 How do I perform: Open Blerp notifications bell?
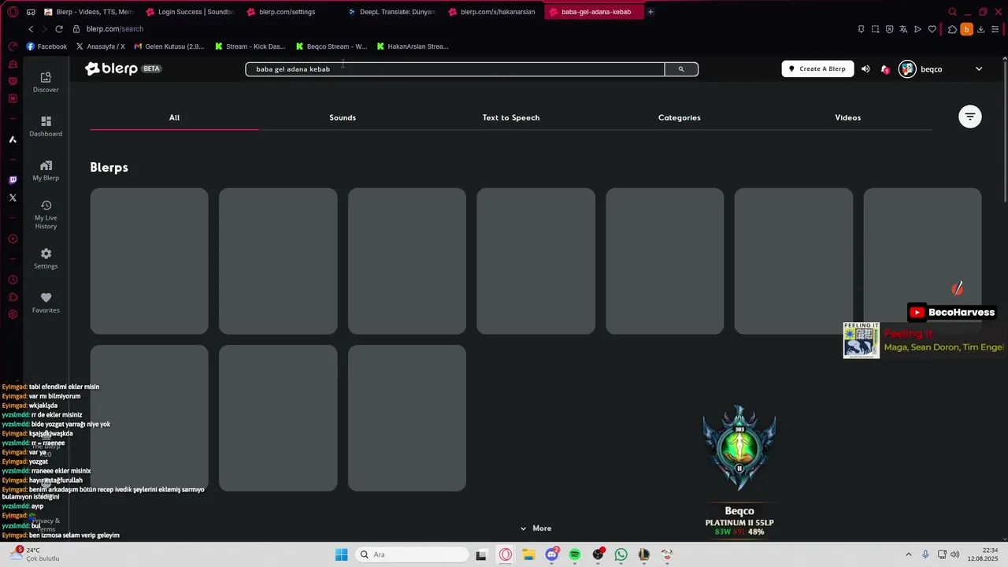(x=885, y=69)
